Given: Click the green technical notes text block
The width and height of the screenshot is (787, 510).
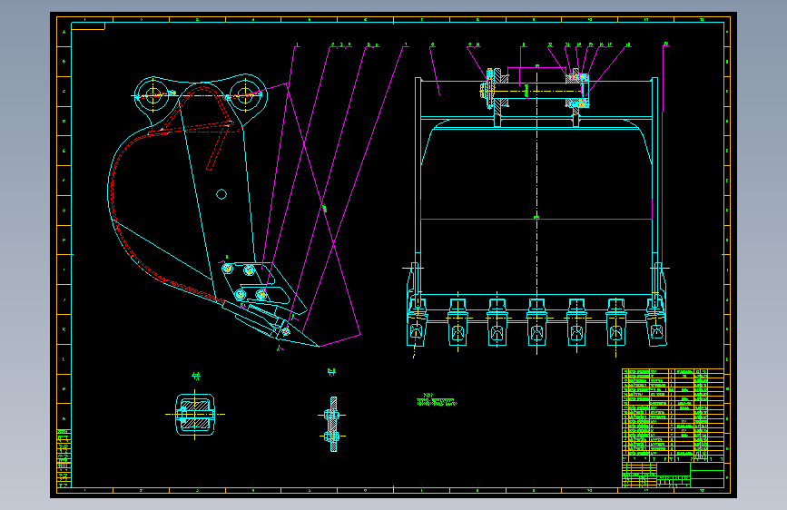Looking at the screenshot, I should coord(437,399).
